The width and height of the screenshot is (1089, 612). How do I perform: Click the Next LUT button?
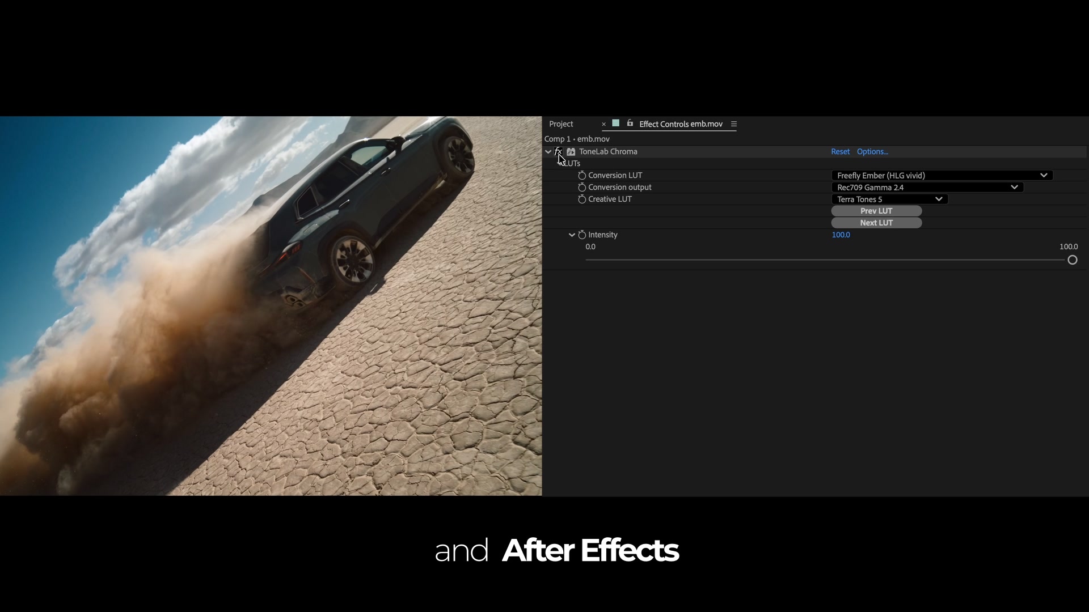[x=876, y=223]
